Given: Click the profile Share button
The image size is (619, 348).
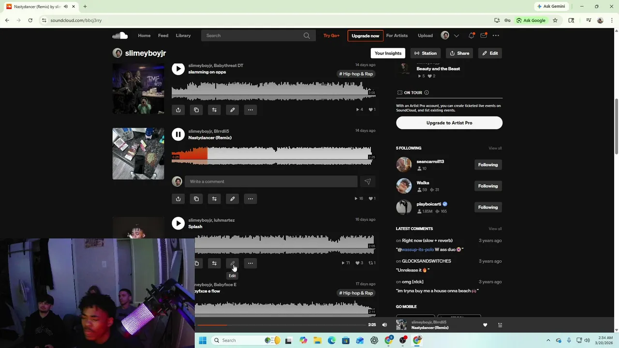Looking at the screenshot, I should (459, 53).
